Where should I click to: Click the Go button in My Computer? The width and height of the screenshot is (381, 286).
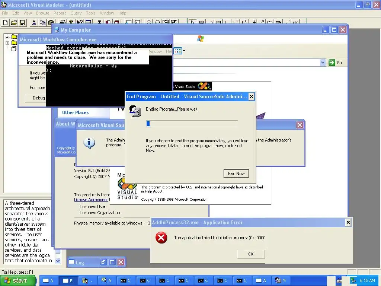click(x=335, y=63)
